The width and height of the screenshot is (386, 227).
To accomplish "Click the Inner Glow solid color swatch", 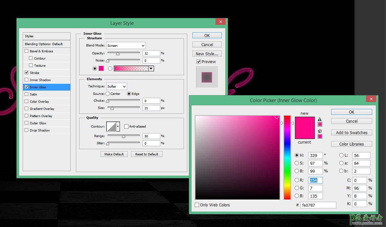I will tap(101, 68).
